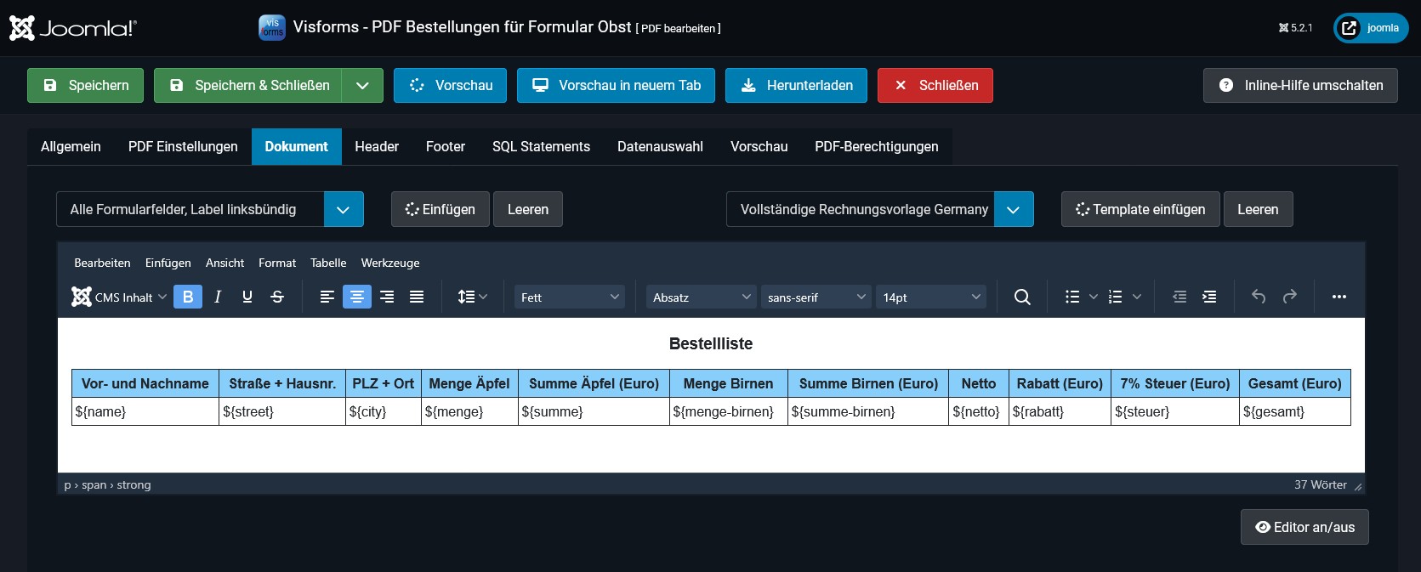This screenshot has height=572, width=1421.
Task: Click the Template einfügen button
Action: (1140, 209)
